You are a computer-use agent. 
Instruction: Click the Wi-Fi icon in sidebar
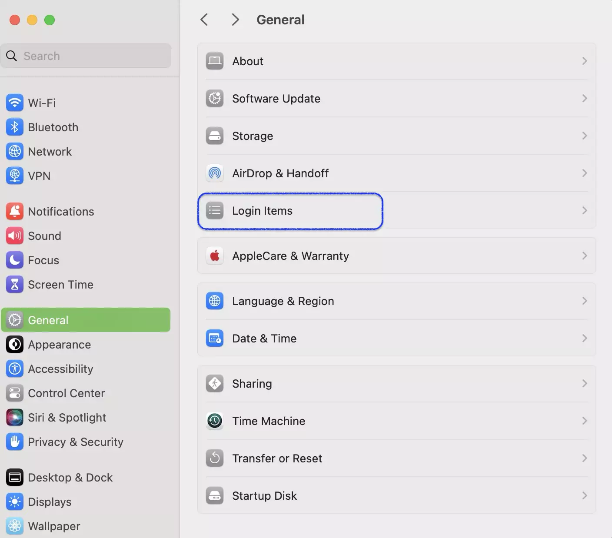(15, 103)
